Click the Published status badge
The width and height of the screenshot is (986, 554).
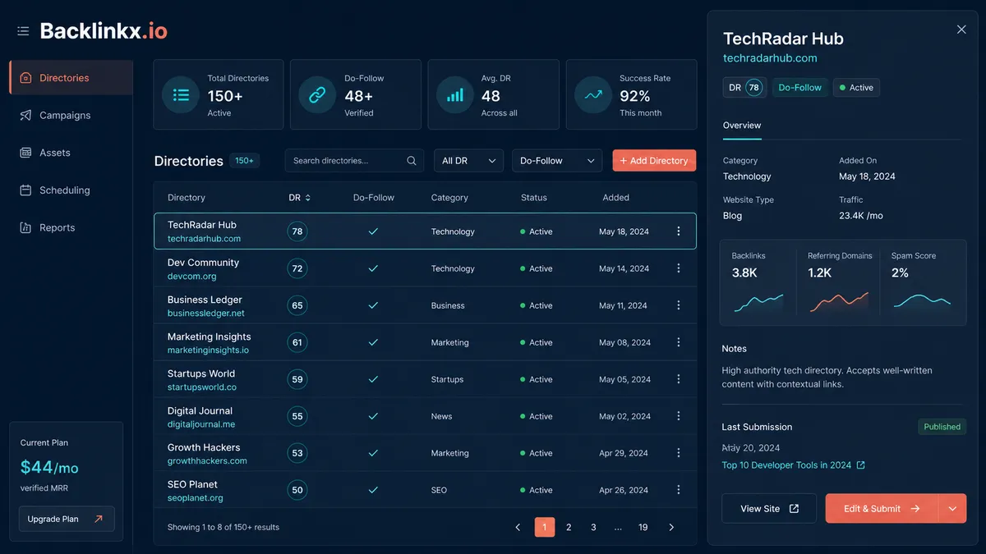tap(942, 427)
